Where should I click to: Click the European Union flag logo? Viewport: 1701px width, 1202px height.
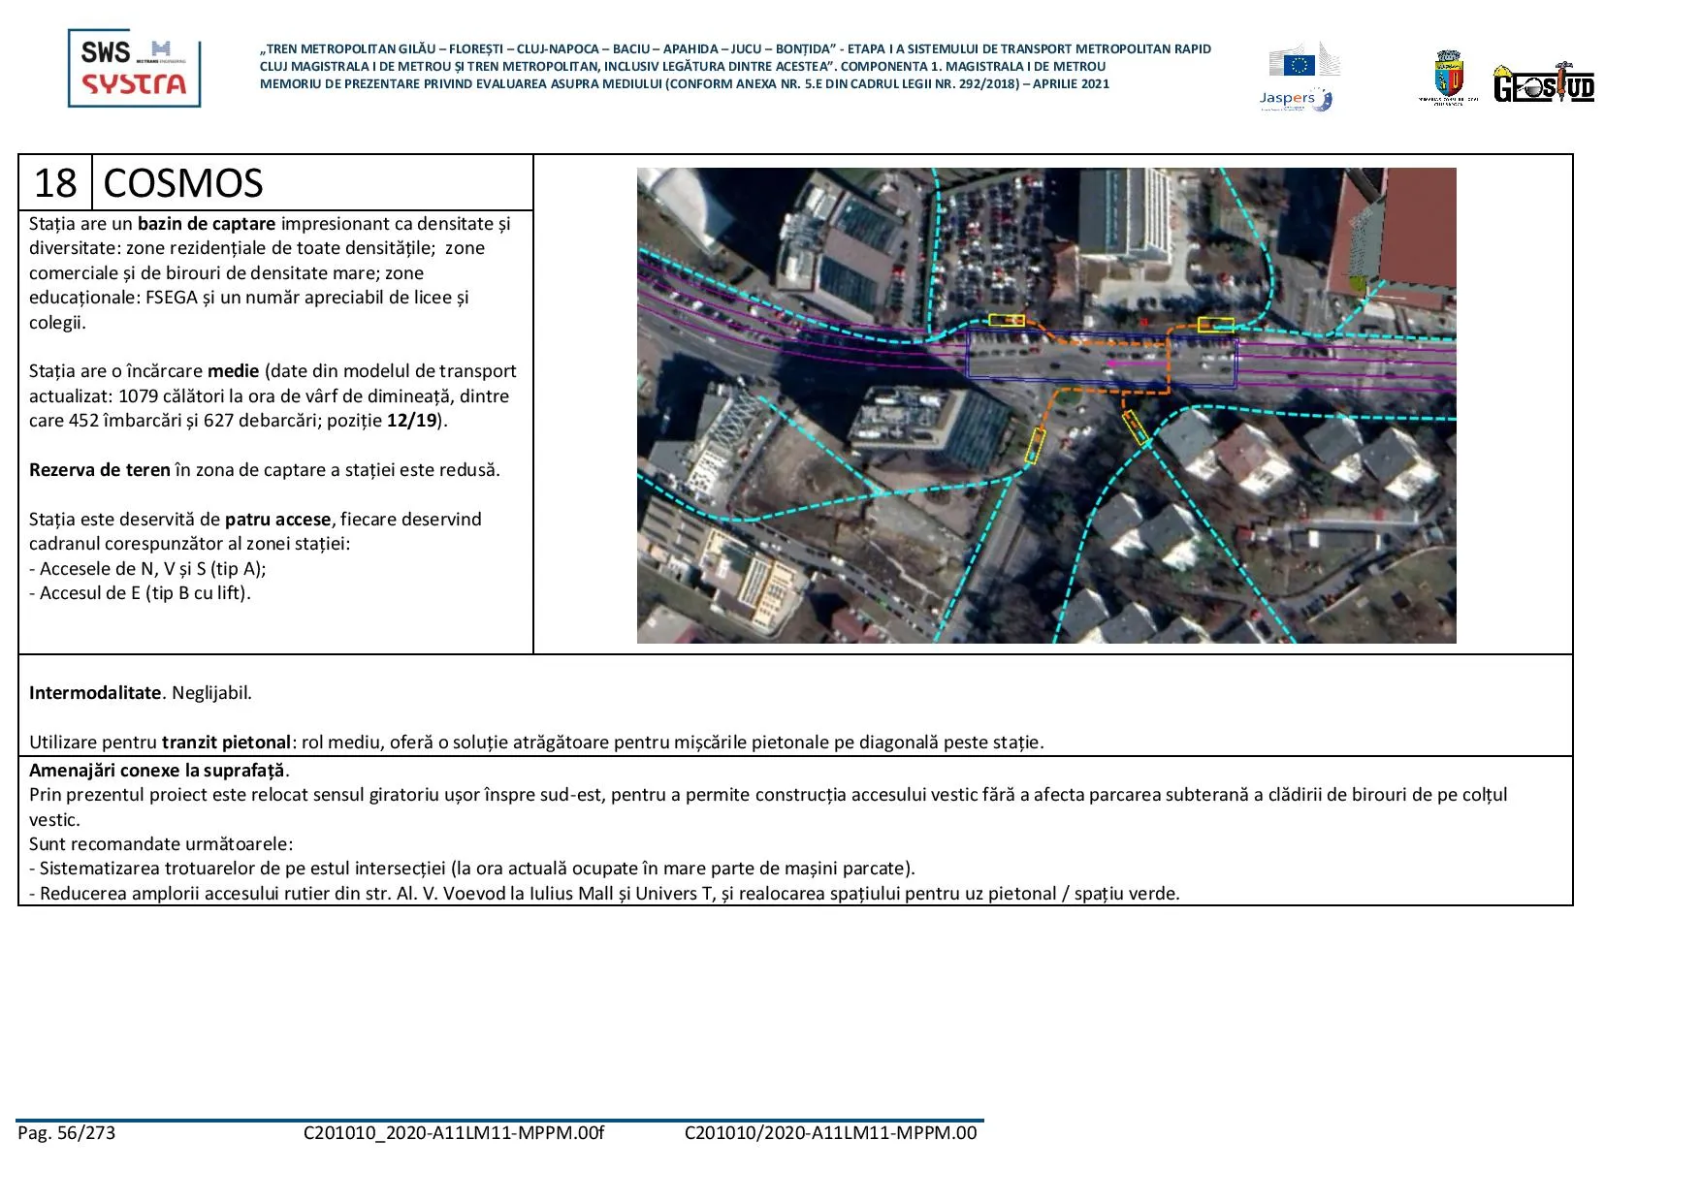[x=1299, y=64]
